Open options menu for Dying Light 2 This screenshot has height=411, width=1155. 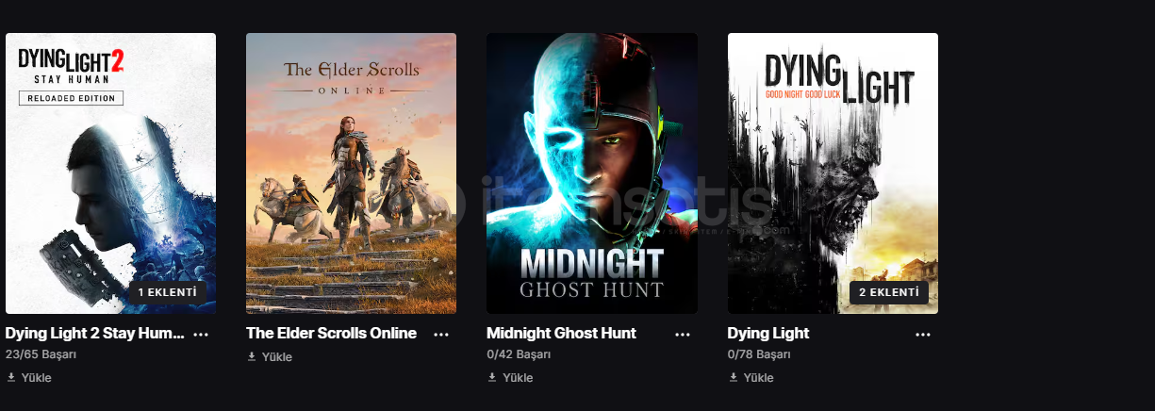tap(201, 334)
